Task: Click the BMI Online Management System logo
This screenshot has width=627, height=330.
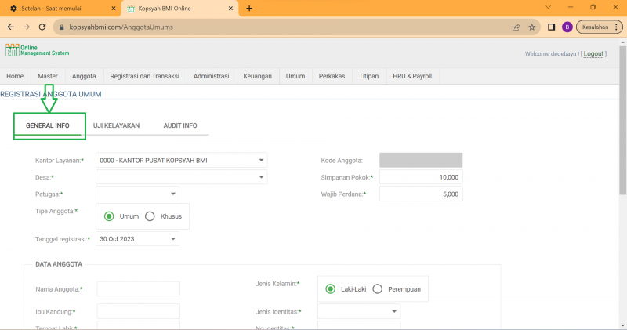Action: 37,50
